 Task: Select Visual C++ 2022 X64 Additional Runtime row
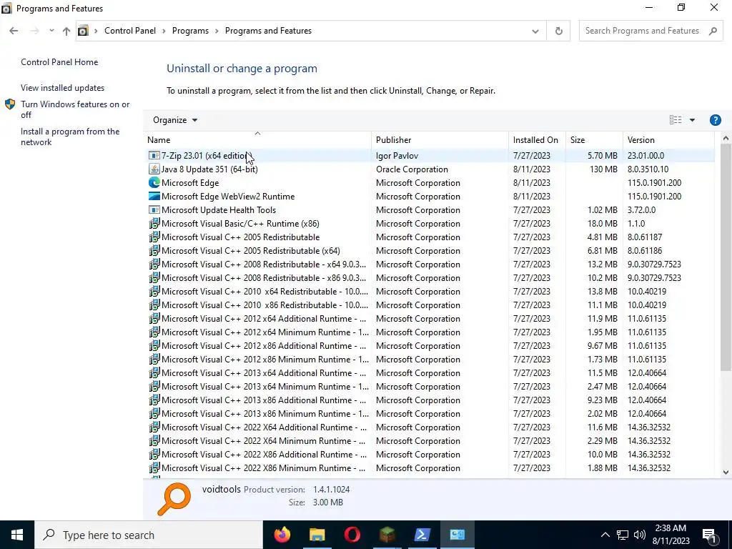430,427
